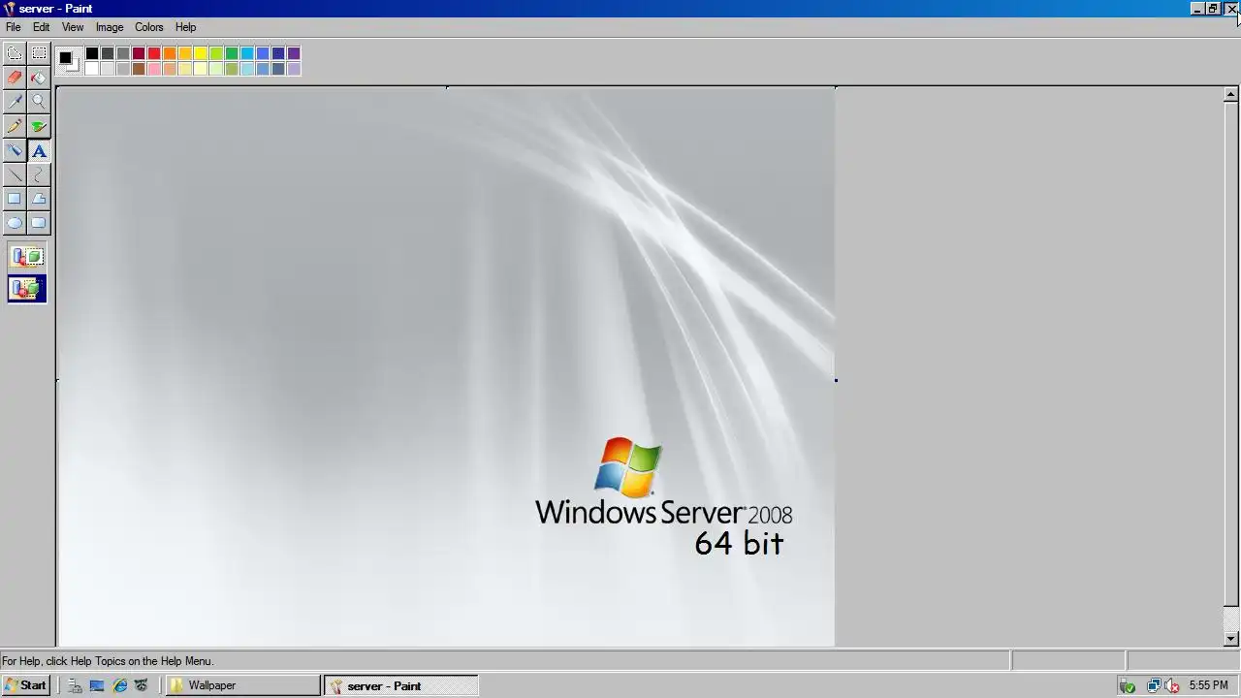Click the "64 bit" text on the canvas
Viewport: 1241px width, 698px height.
739,543
